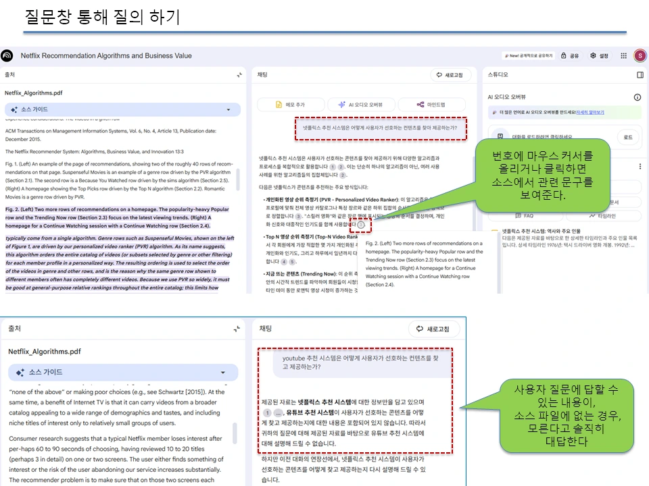
Task: Expand 소스 가이드 arrow in the top screenshot
Action: click(229, 109)
